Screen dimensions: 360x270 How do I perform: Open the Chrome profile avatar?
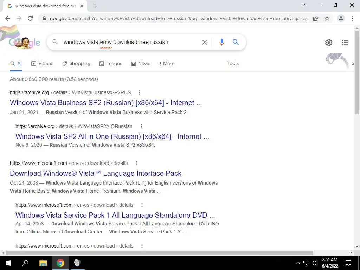341,18
